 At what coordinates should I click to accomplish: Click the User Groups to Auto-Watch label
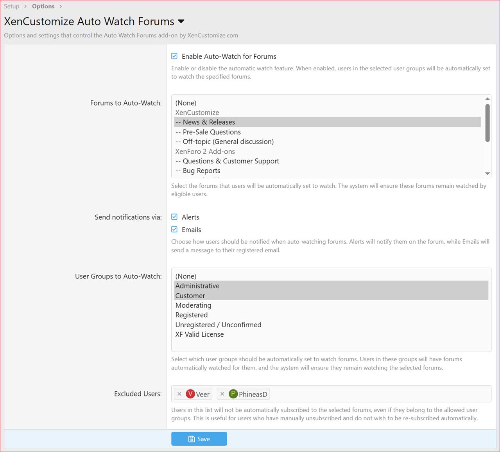[x=118, y=276]
